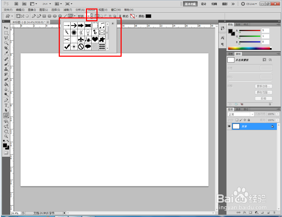
Task: Select the Eyedropper tool
Action: tap(6, 53)
